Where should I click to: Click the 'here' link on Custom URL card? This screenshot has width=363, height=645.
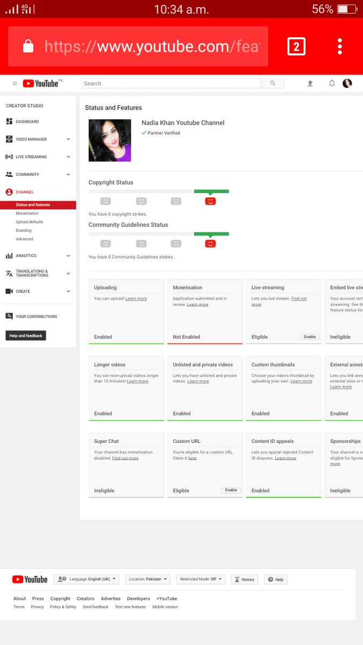coord(193,458)
